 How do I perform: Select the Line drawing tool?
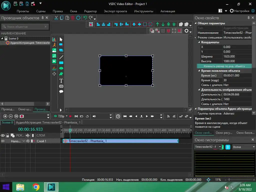coord(61,57)
